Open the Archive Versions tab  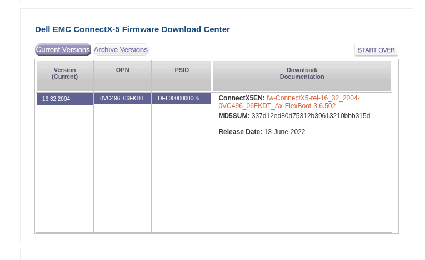(121, 50)
